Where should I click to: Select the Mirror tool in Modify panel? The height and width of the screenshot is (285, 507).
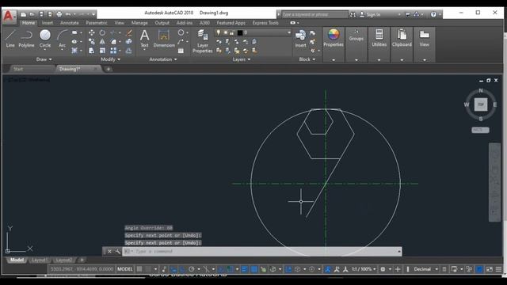pyautogui.click(x=102, y=41)
